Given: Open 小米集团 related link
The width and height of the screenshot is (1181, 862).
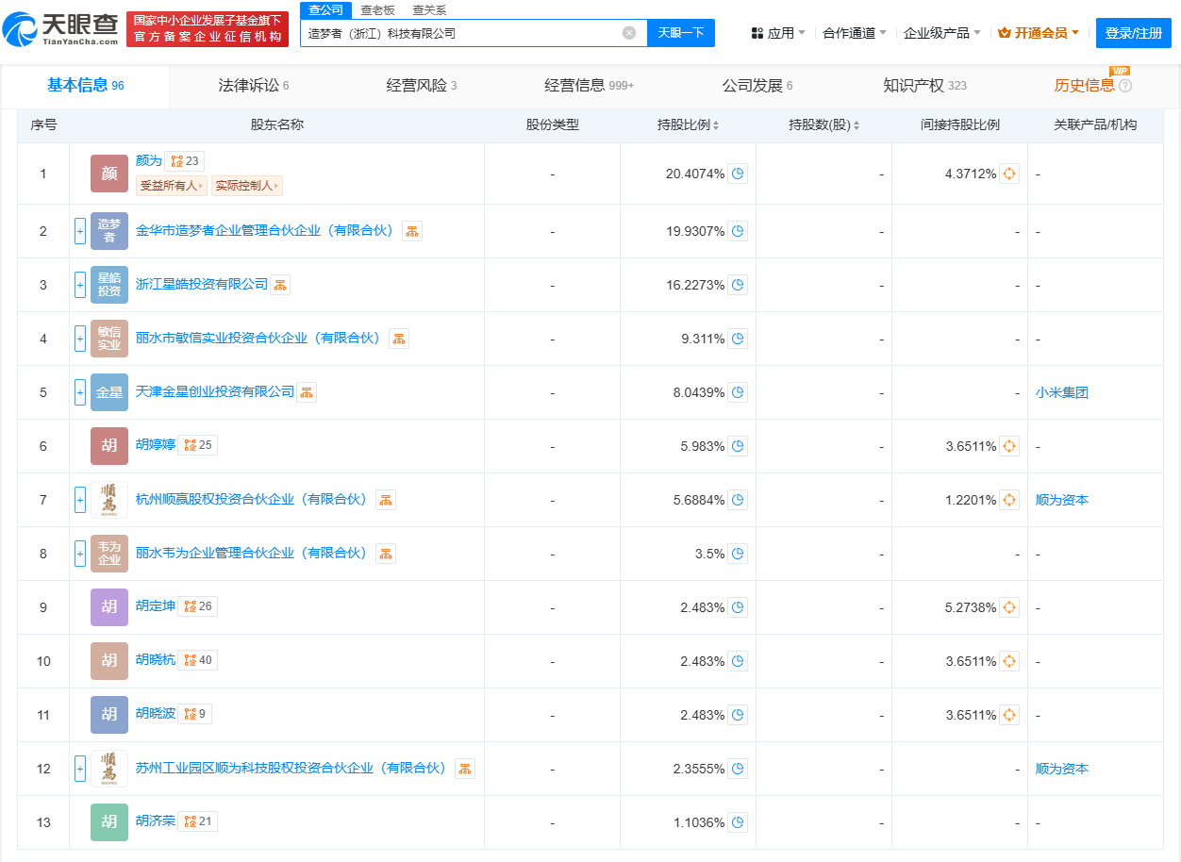Looking at the screenshot, I should [x=1061, y=392].
